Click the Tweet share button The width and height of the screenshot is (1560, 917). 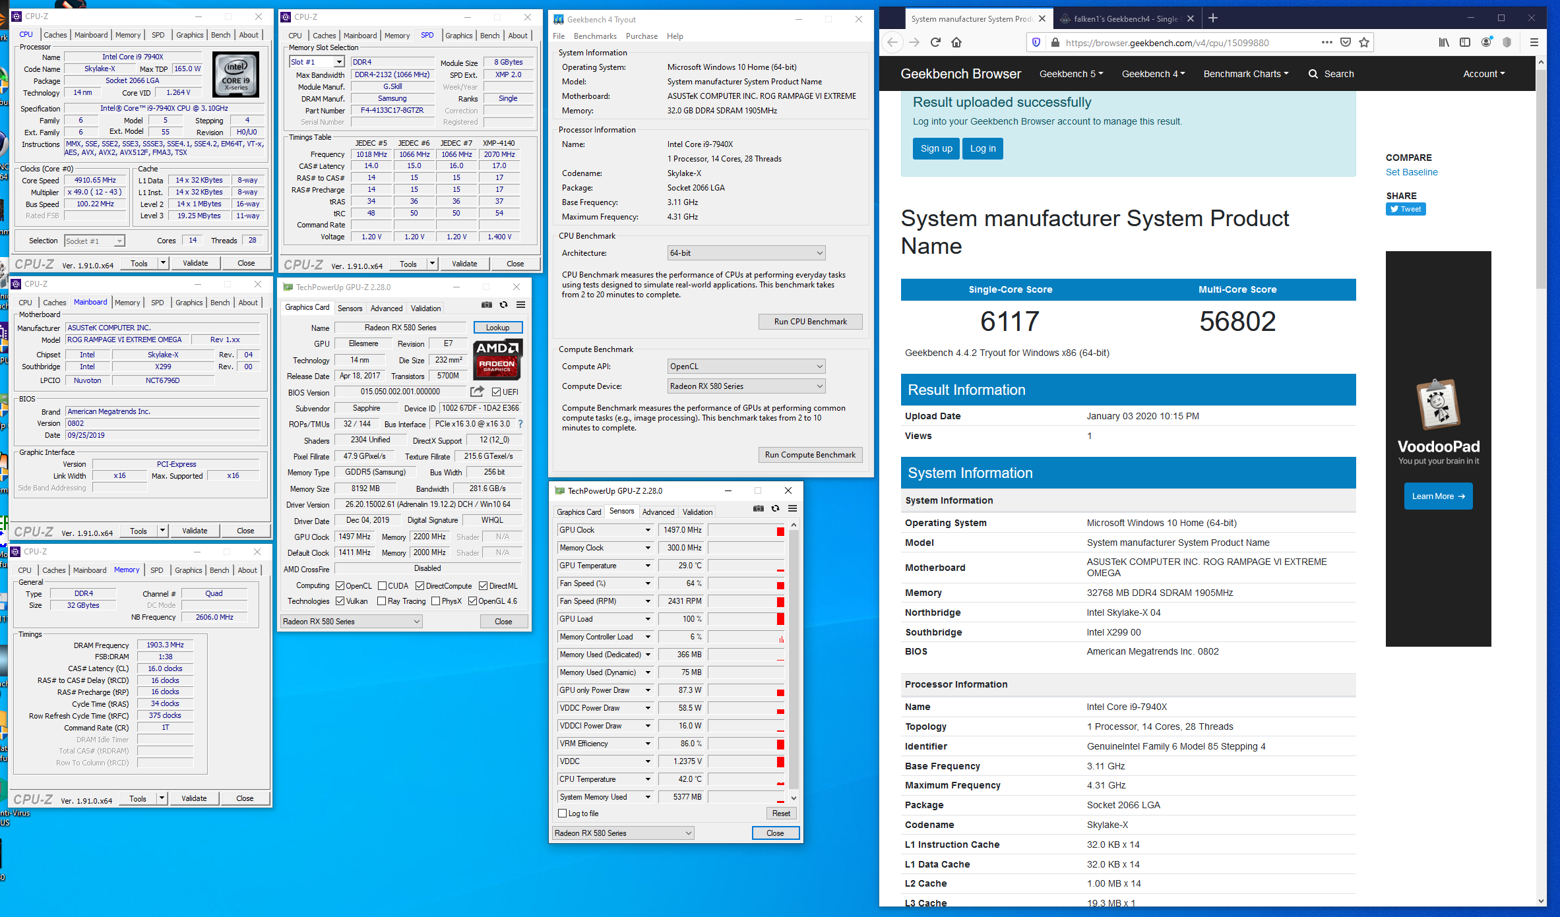pyautogui.click(x=1406, y=209)
